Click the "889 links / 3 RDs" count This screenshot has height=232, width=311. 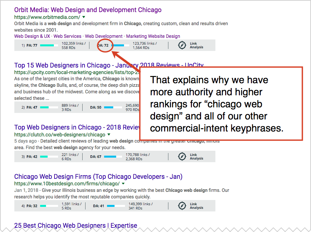pyautogui.click(x=70, y=107)
